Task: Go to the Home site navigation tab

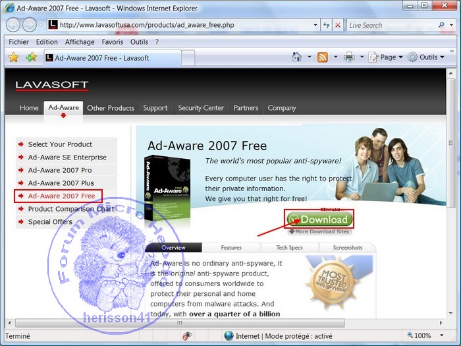Action: coord(29,108)
